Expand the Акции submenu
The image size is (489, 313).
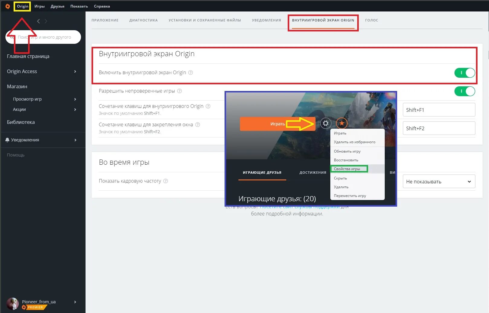click(75, 109)
